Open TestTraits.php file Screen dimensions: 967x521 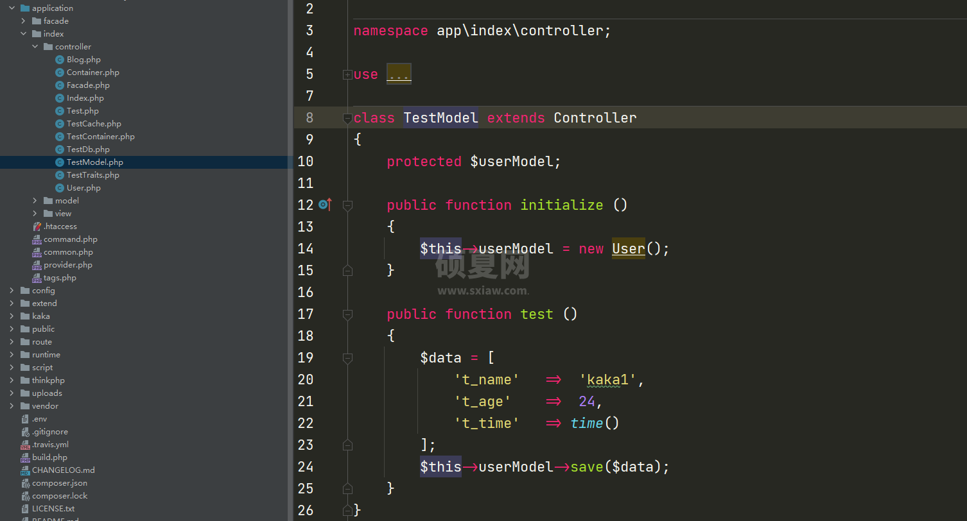tap(92, 175)
